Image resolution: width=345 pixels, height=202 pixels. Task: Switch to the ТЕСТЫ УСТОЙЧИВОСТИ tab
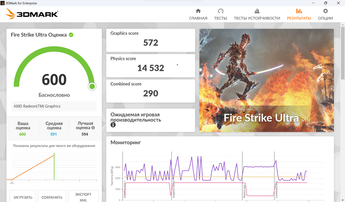point(257,18)
